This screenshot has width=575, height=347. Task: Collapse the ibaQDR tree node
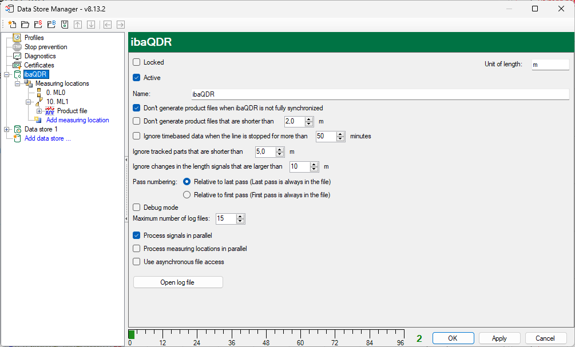[7, 74]
